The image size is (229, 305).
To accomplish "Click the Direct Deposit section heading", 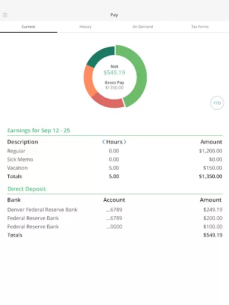I will [27, 189].
